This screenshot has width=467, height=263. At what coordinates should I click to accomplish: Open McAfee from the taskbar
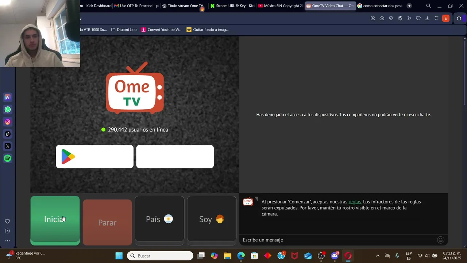coord(294,256)
